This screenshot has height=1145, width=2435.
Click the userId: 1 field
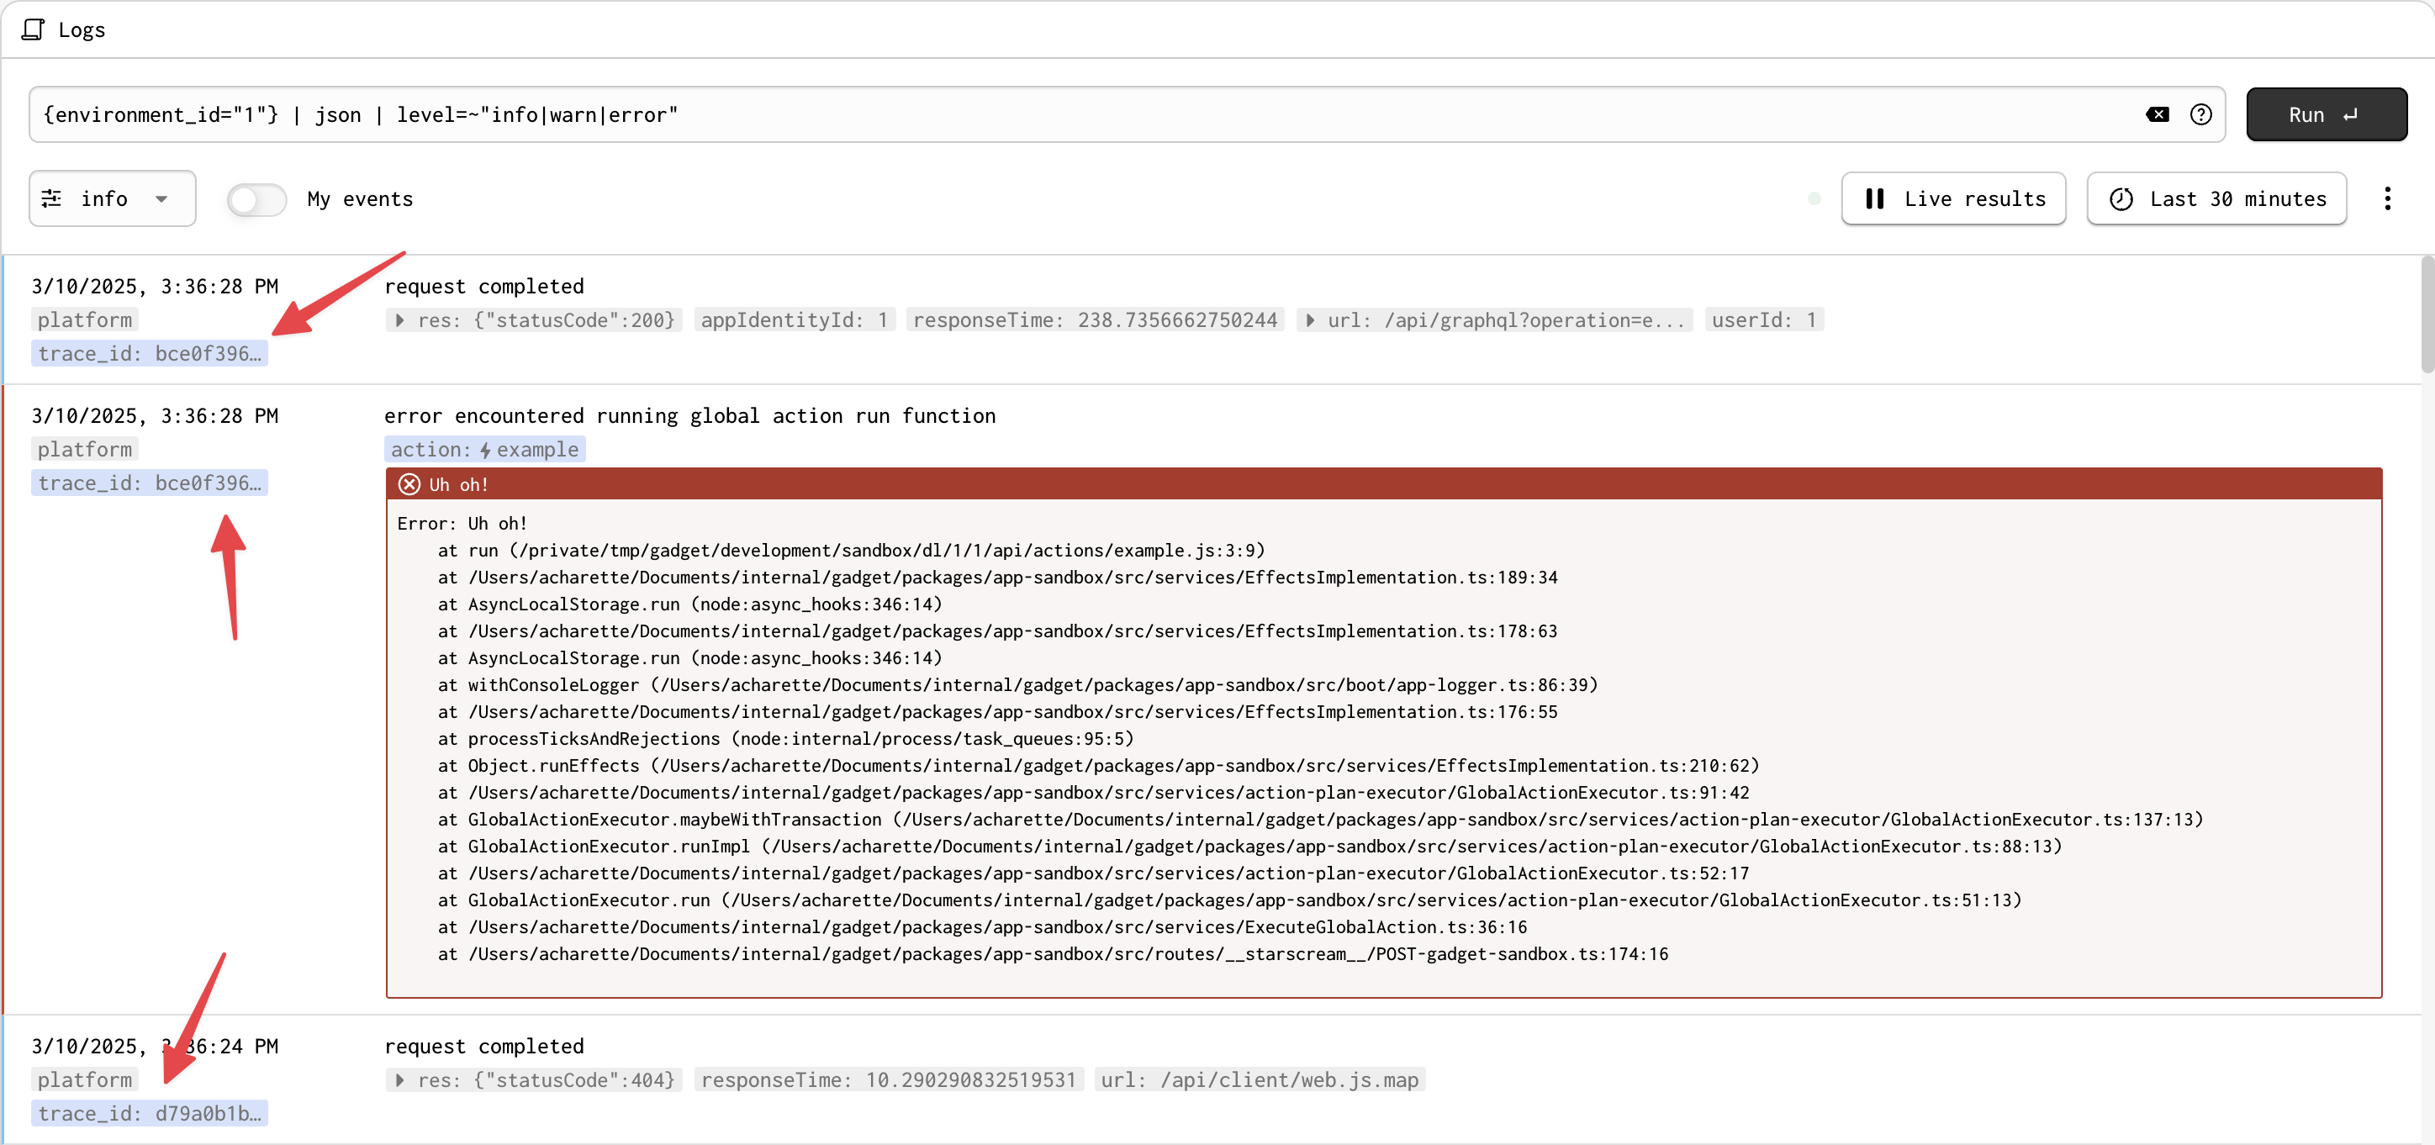pos(1764,319)
